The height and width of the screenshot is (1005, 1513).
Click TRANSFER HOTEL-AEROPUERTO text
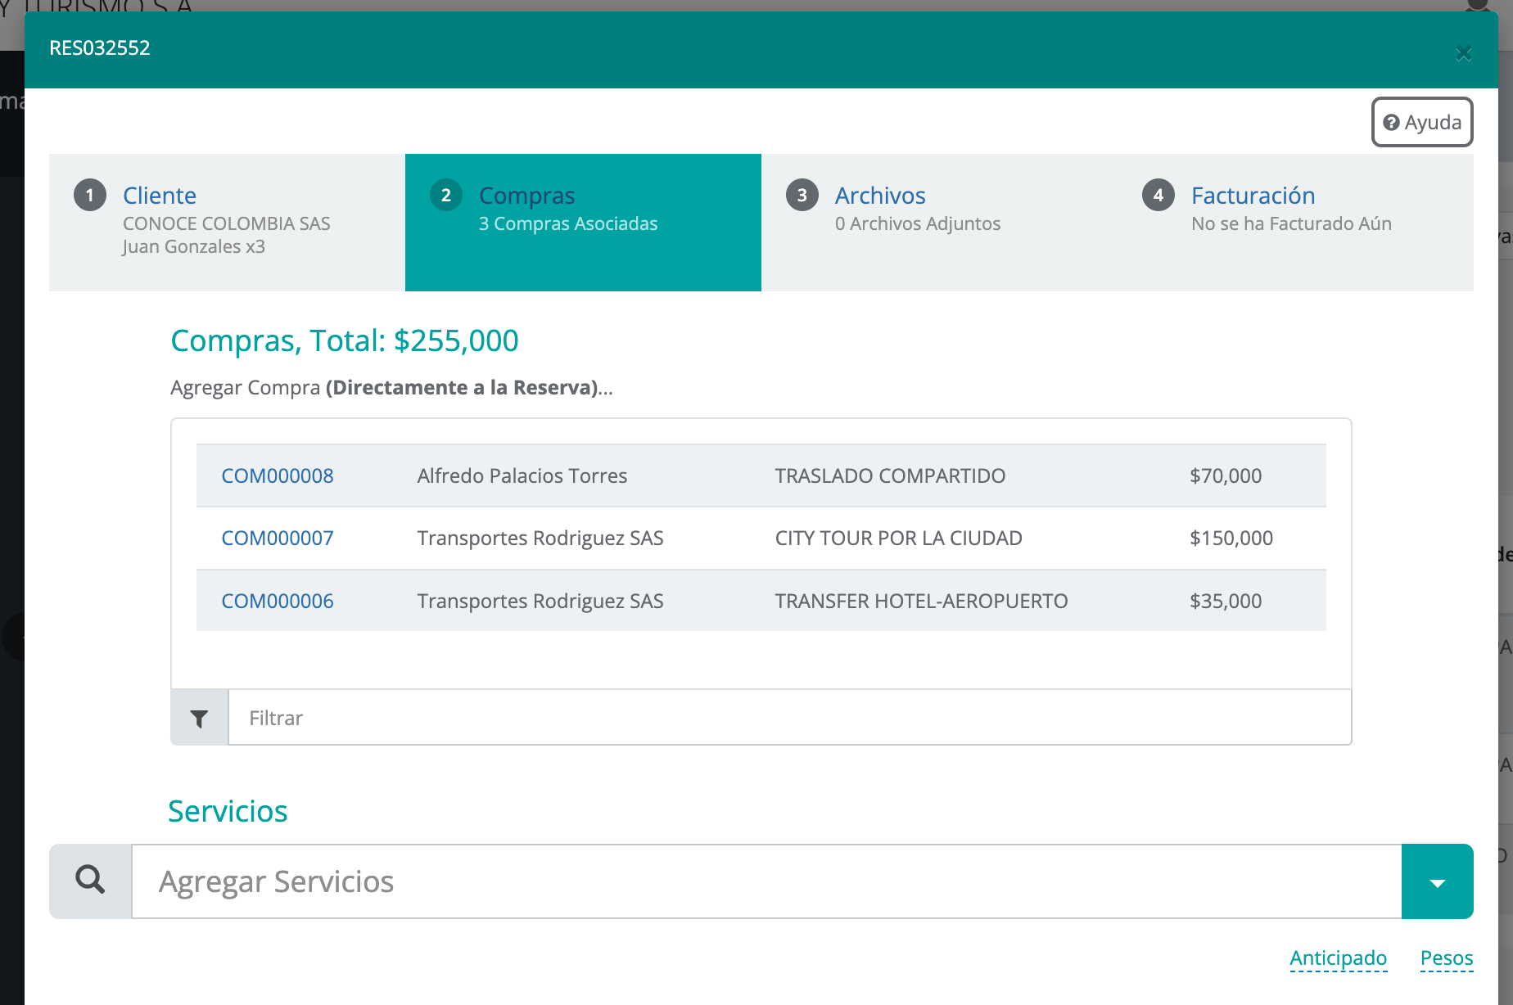coord(921,602)
